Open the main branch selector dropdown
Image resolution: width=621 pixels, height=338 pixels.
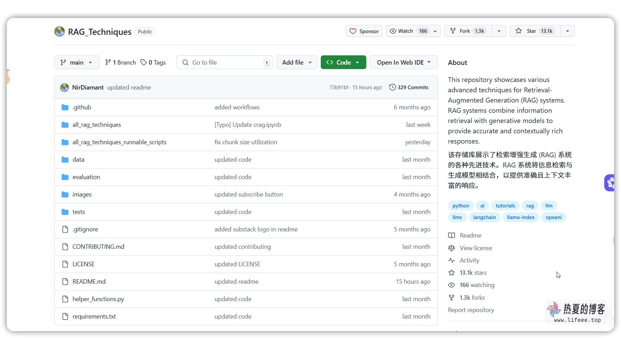(77, 62)
